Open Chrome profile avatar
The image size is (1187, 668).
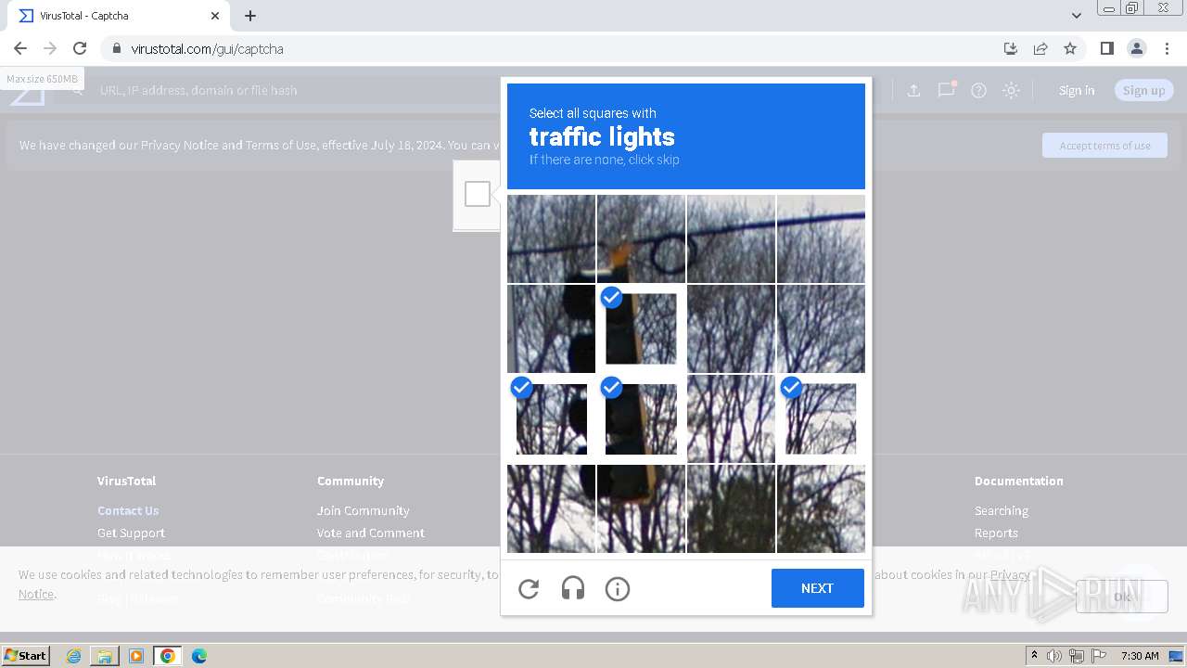1137,48
